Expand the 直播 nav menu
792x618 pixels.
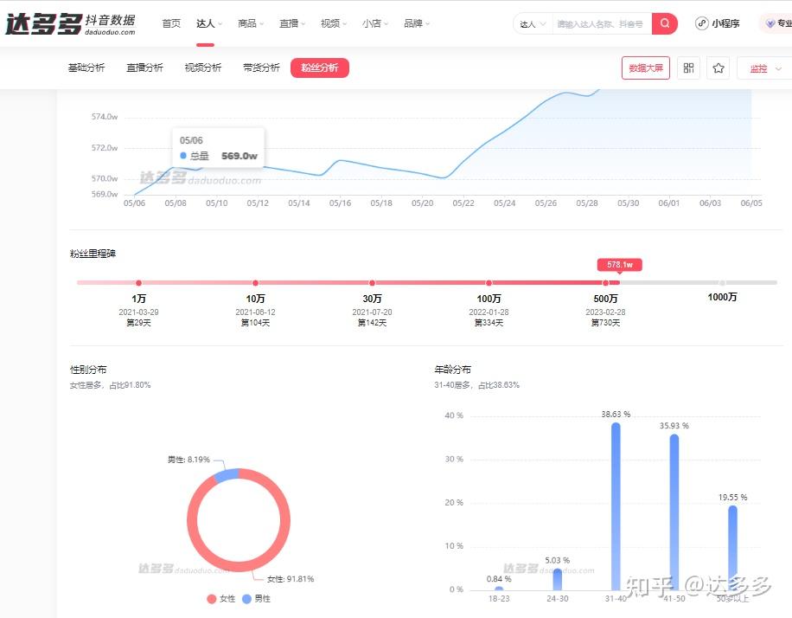click(x=292, y=23)
